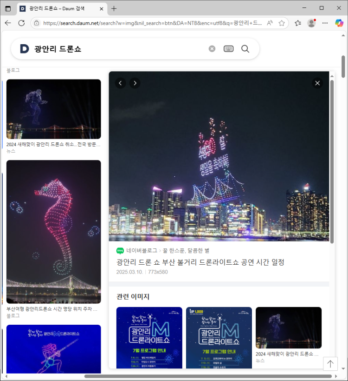This screenshot has height=381, width=348.
Task: Open related running man thumbnail
Action: (x=289, y=328)
